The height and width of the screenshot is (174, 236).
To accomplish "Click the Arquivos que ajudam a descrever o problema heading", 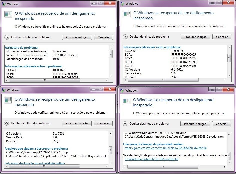I will click(36, 149).
